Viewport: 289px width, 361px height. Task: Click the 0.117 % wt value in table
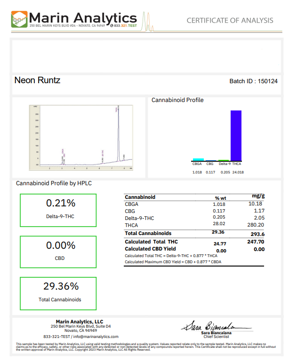[x=219, y=211]
